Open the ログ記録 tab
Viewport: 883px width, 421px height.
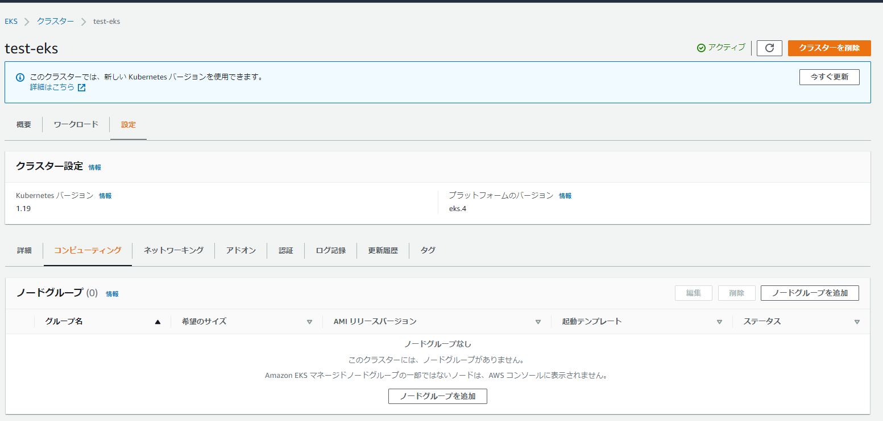pyautogui.click(x=330, y=250)
